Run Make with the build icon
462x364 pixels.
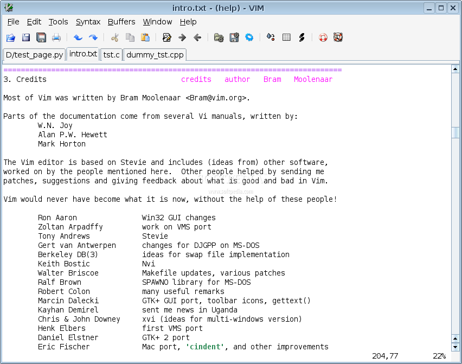[271, 37]
